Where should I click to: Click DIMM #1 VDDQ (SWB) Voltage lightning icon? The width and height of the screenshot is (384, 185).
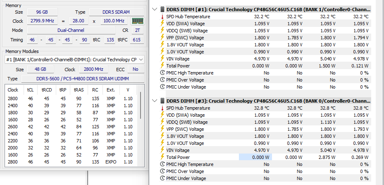click(x=162, y=31)
